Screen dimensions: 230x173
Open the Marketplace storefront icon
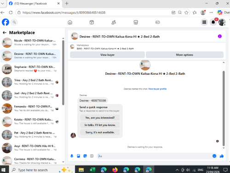pyautogui.click(x=136, y=22)
